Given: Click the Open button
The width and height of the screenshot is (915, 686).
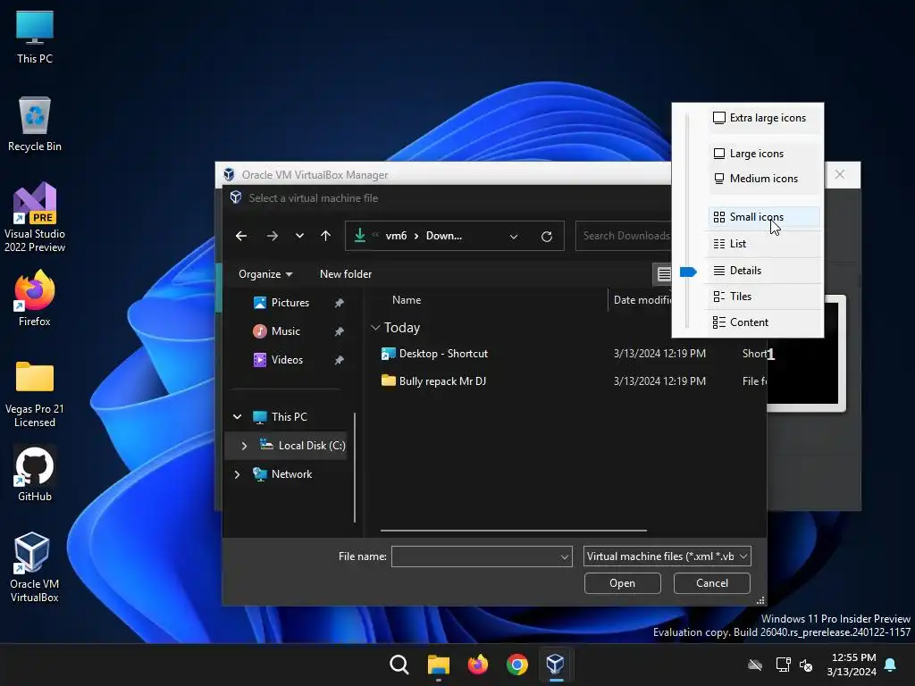Looking at the screenshot, I should (x=623, y=583).
